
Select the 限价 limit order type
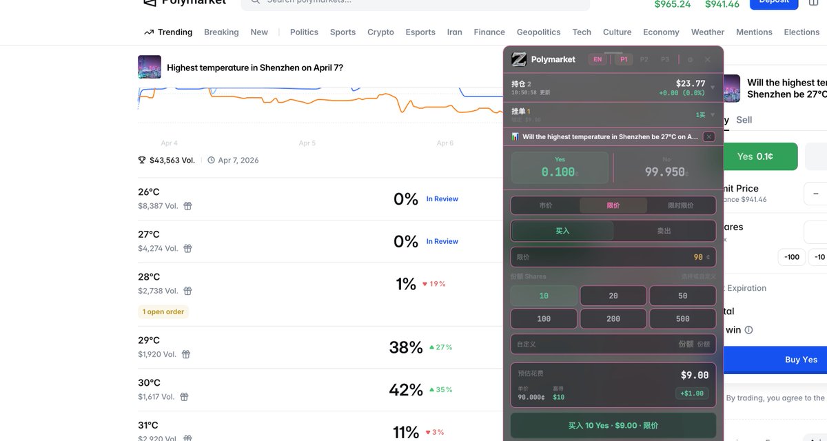point(613,205)
